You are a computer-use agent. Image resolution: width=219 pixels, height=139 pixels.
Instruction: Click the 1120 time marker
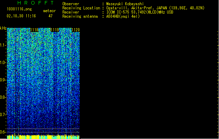pos(76,30)
